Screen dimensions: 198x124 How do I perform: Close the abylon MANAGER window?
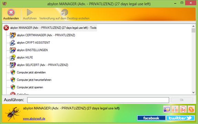[191, 3]
